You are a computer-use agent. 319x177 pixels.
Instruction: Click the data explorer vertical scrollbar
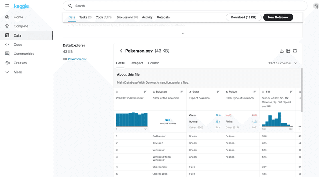point(301,90)
